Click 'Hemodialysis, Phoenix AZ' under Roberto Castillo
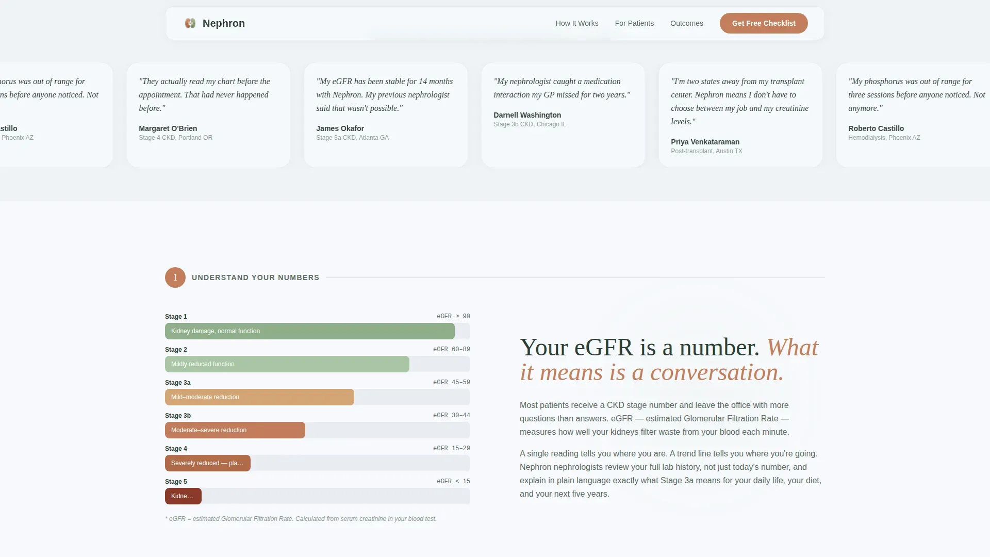 (884, 138)
